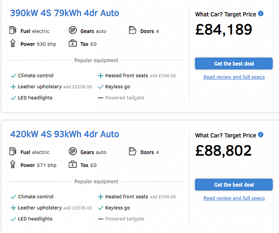Read review and full specs for the 390kW model
This screenshot has height=233, width=279.
[234, 77]
